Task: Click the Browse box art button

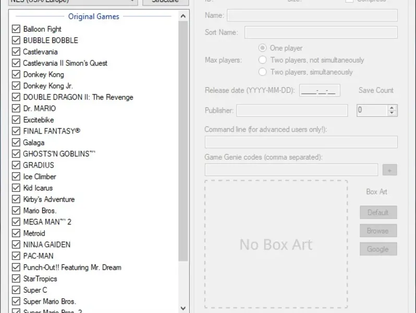Action: click(x=378, y=231)
